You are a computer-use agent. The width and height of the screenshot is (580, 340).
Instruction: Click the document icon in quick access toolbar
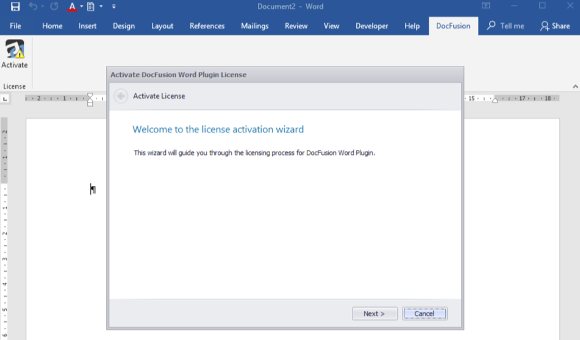(x=91, y=6)
